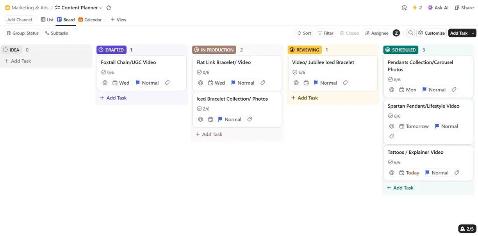Change the Today due date on Tattoos card
Screen dimensions: 478x236
tap(409, 173)
